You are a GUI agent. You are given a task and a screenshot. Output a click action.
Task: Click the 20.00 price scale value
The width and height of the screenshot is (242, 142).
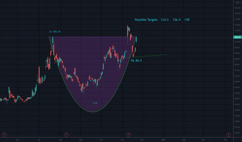point(238,133)
